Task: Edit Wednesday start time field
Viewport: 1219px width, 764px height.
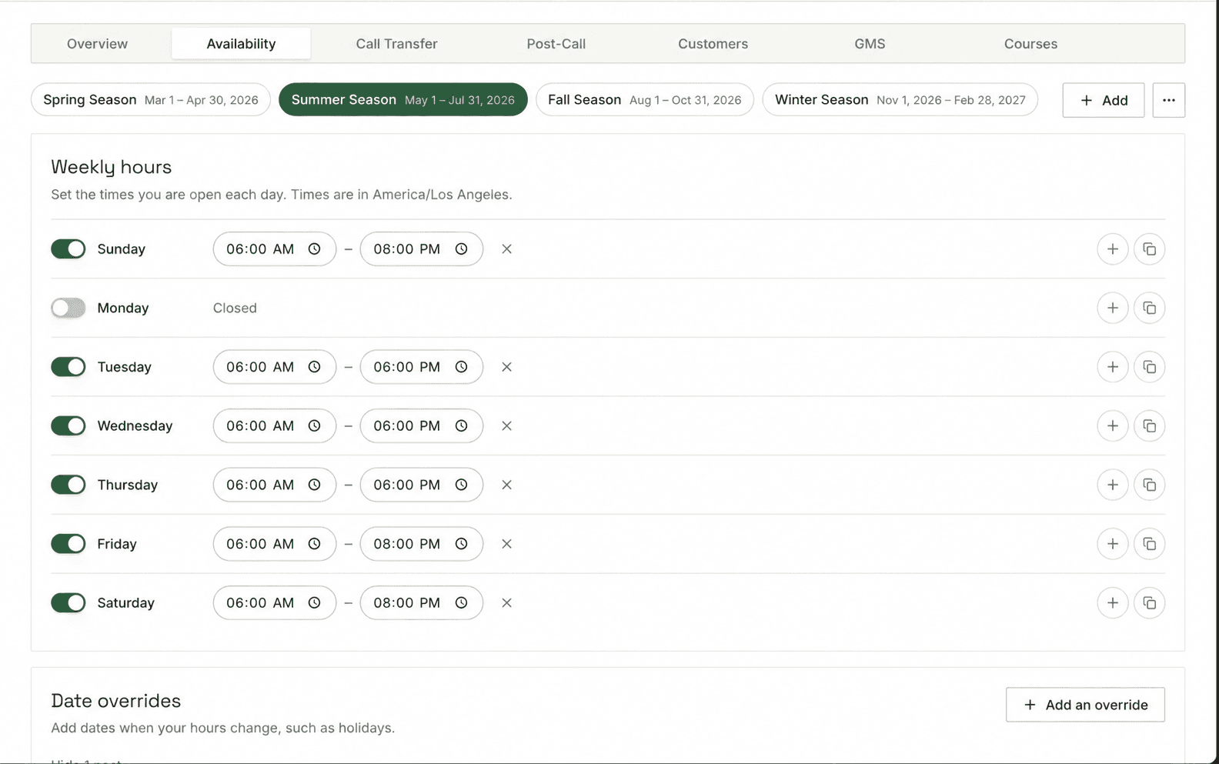Action: point(275,426)
